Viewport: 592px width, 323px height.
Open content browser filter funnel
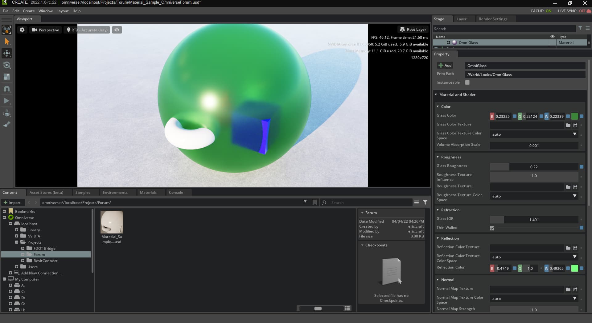point(425,202)
